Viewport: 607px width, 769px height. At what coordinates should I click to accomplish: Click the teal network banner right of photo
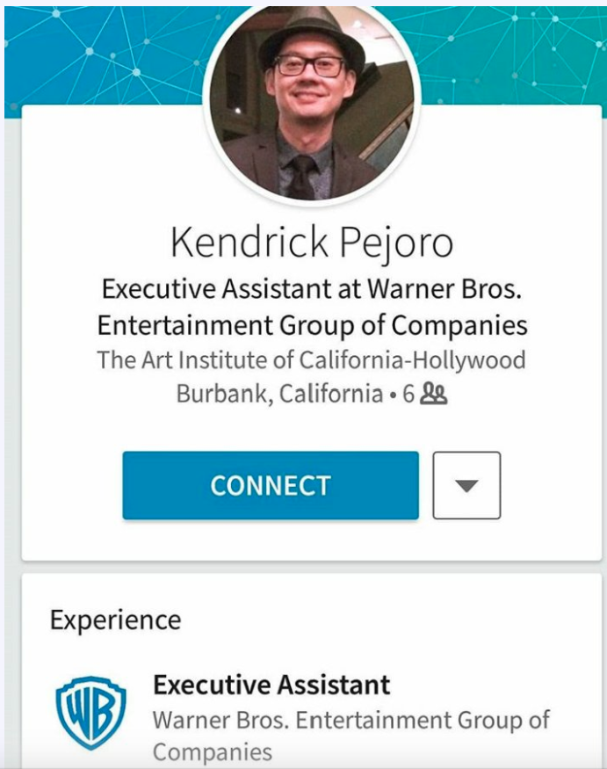[509, 54]
